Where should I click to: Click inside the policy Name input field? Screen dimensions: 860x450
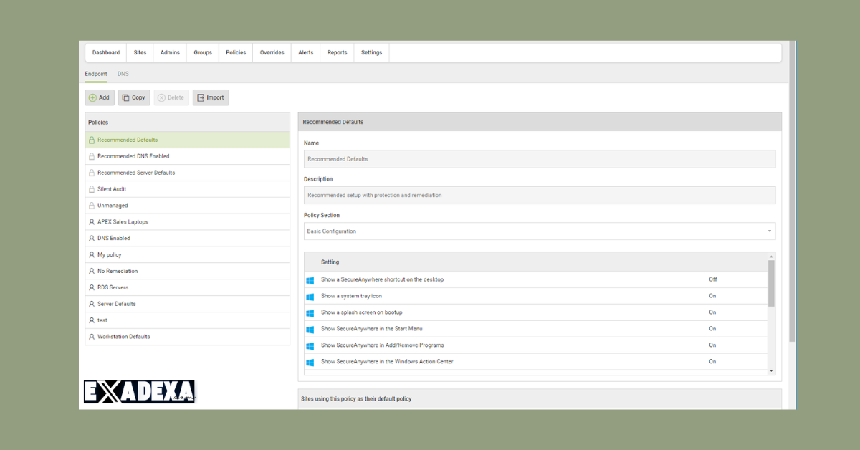click(539, 158)
